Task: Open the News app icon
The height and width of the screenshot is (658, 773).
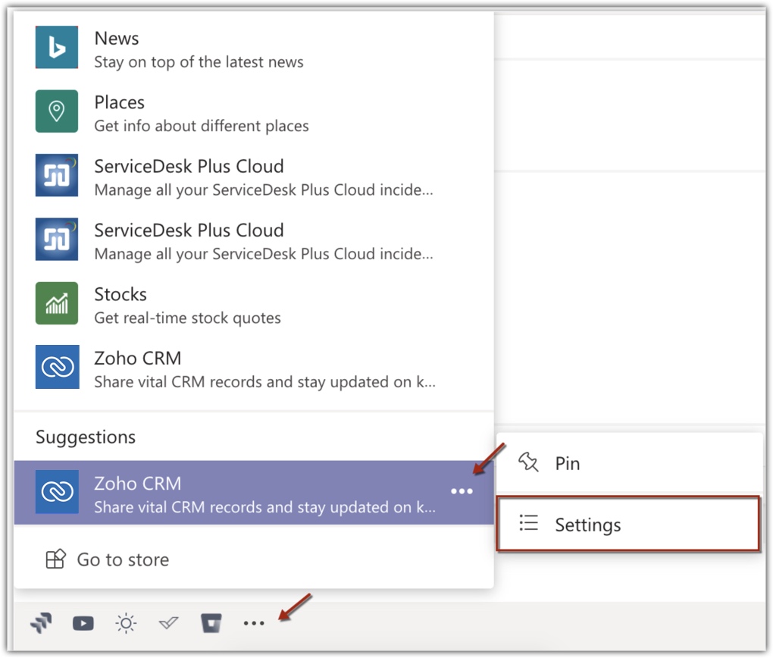Action: click(57, 47)
